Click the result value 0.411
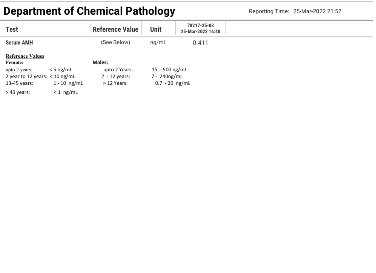The height and width of the screenshot is (273, 376). [201, 43]
